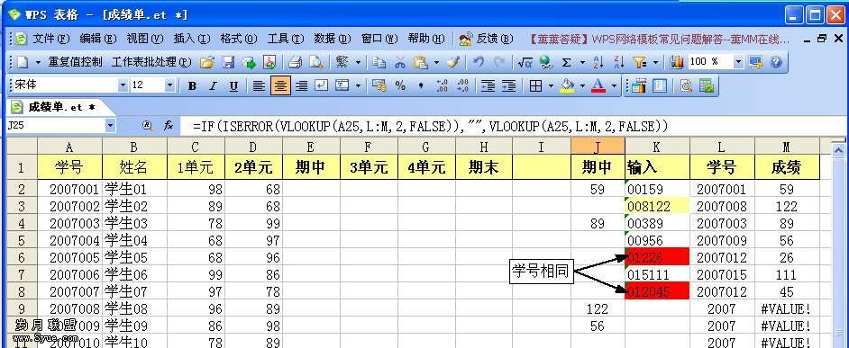Open font size 12 dropdown
Image resolution: width=849 pixels, height=348 pixels.
point(169,85)
